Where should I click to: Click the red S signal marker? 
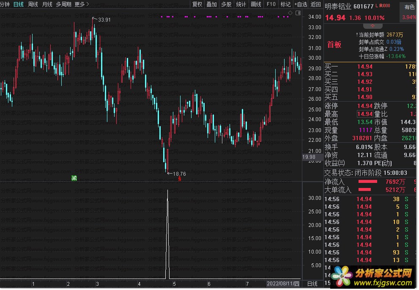[x=180, y=179]
